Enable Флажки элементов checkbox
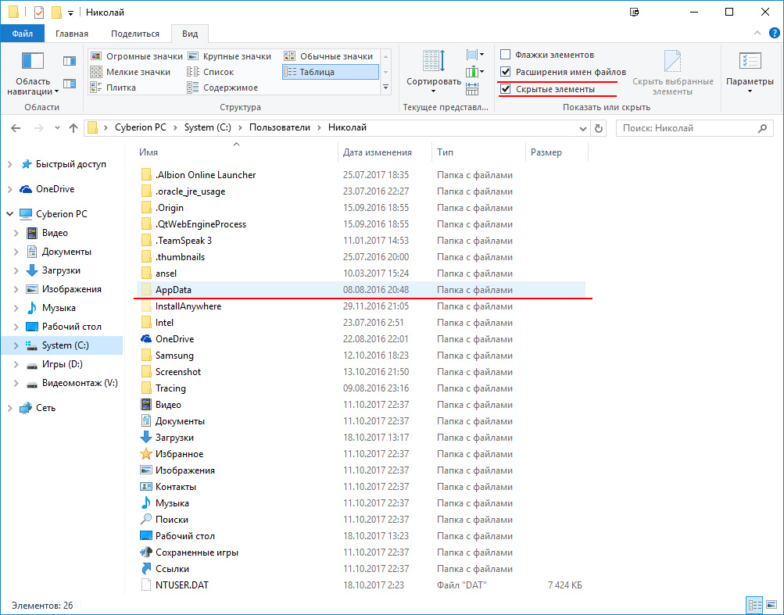784x615 pixels. pos(506,55)
